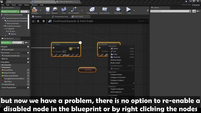Select EventGraph in Graphs list

coord(9,50)
